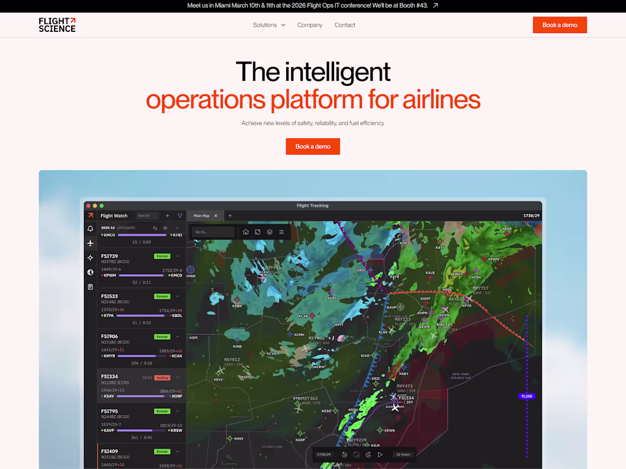The height and width of the screenshot is (469, 626).
Task: Collapse the FSI533 flight card
Action: click(x=178, y=296)
